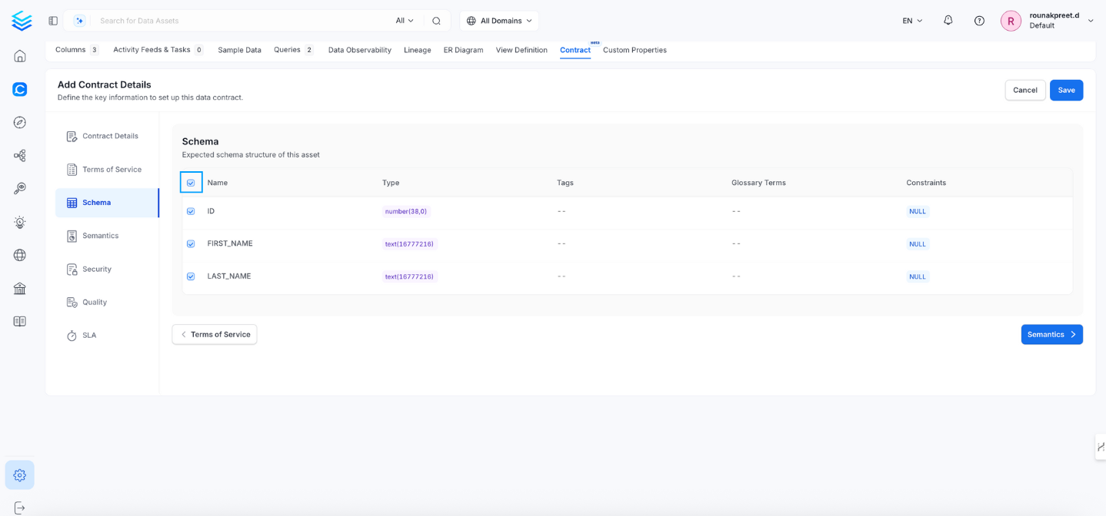This screenshot has height=516, width=1106.
Task: Open the Home page from the sidebar
Action: click(20, 55)
